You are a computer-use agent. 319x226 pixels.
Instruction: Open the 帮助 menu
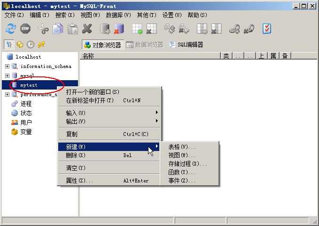(x=197, y=15)
